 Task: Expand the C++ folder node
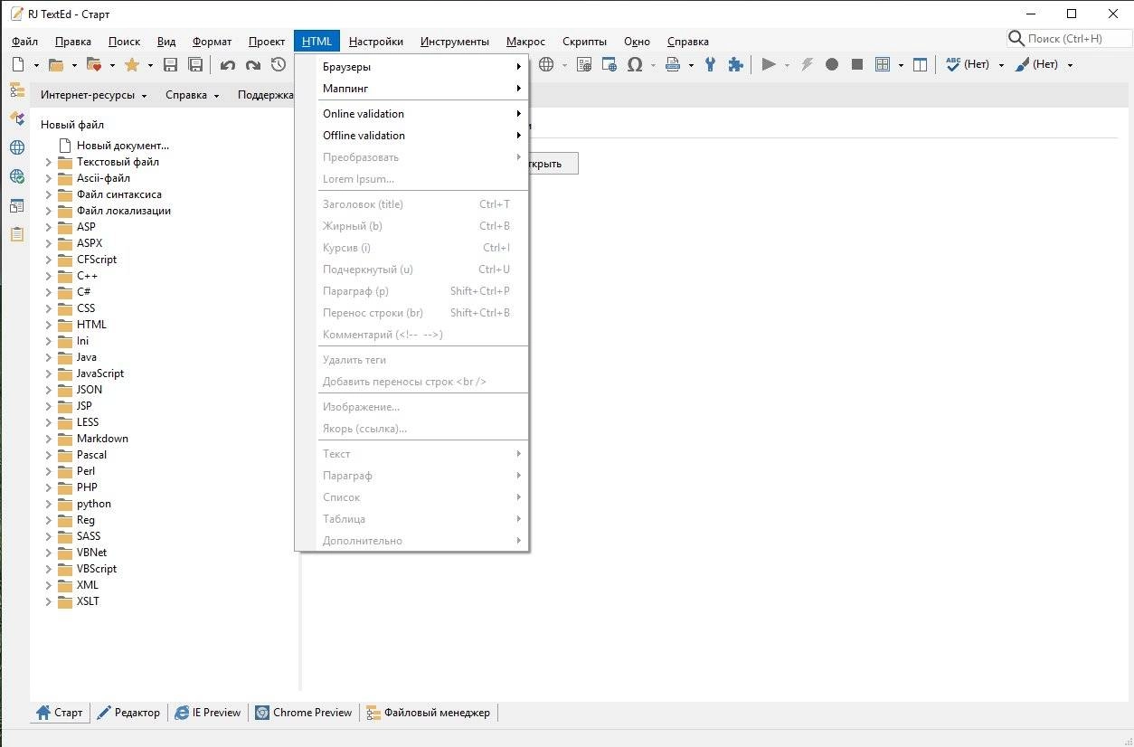pos(49,276)
